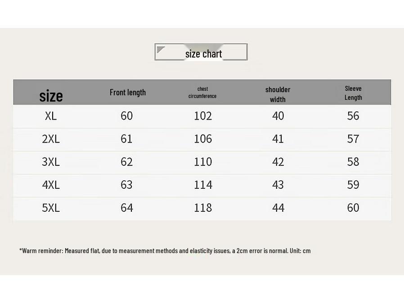The image size is (404, 303).
Task: Click the 3XL shoulder width value 42
Action: coord(278,162)
